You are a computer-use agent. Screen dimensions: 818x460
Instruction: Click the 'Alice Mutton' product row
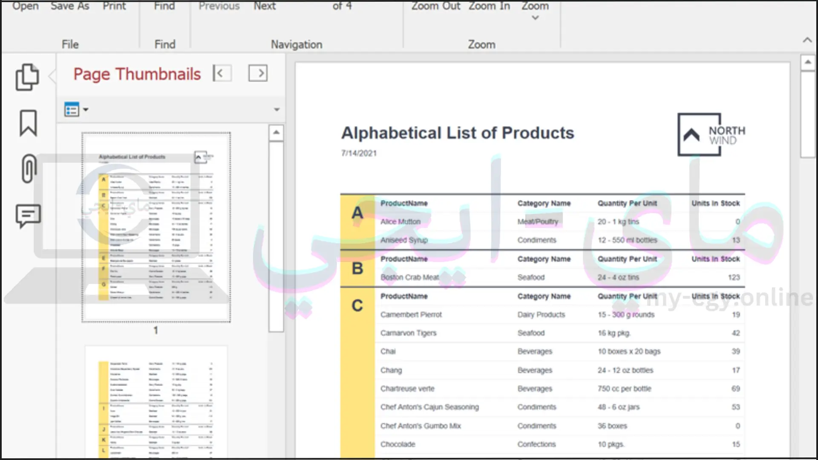point(560,221)
